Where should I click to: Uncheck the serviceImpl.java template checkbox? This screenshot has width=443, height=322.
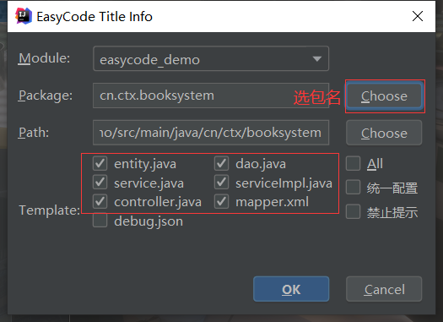pos(221,183)
